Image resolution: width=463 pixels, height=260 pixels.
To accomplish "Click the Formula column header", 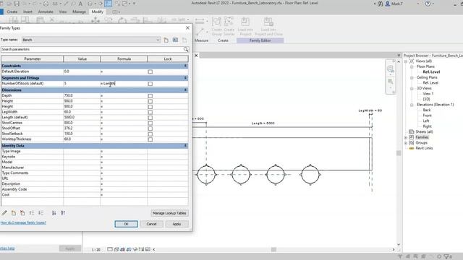I will tap(124, 59).
